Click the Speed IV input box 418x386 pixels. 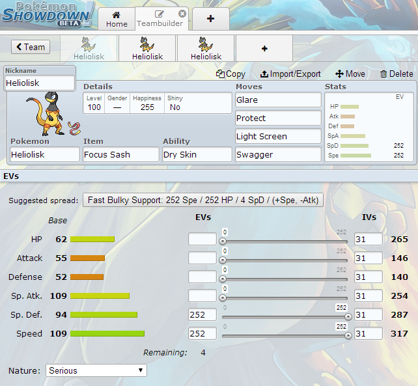click(369, 334)
